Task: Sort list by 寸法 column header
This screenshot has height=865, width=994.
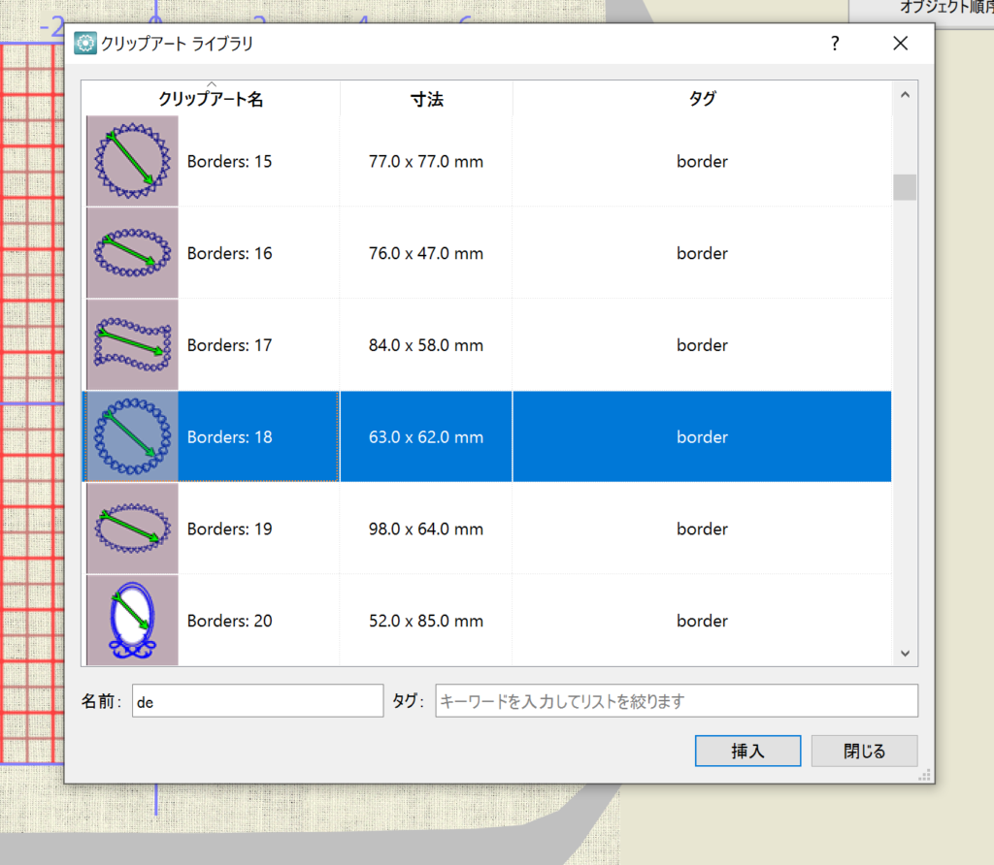Action: pyautogui.click(x=426, y=99)
